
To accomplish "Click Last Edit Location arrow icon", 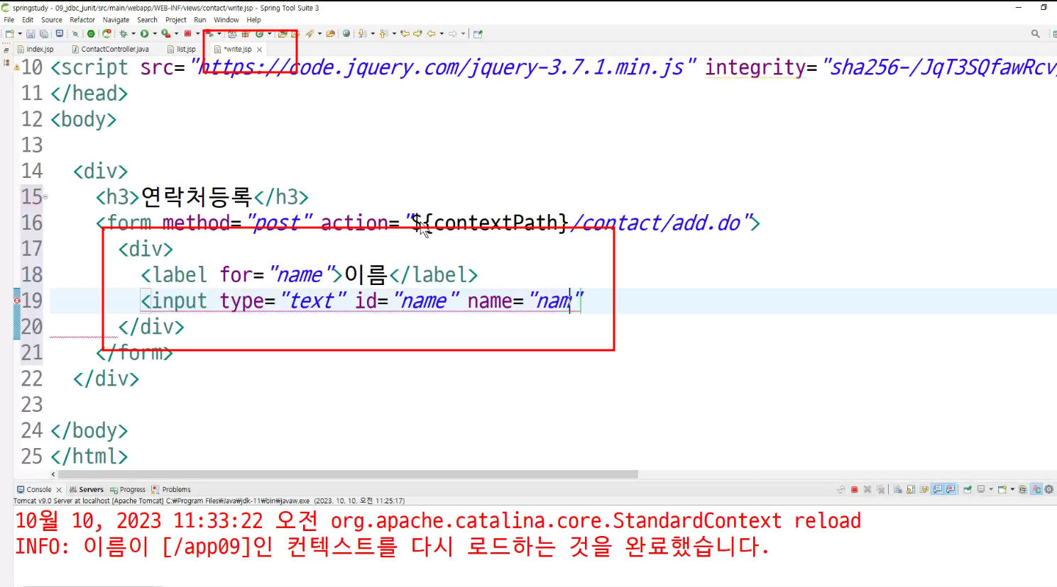I will tap(405, 33).
